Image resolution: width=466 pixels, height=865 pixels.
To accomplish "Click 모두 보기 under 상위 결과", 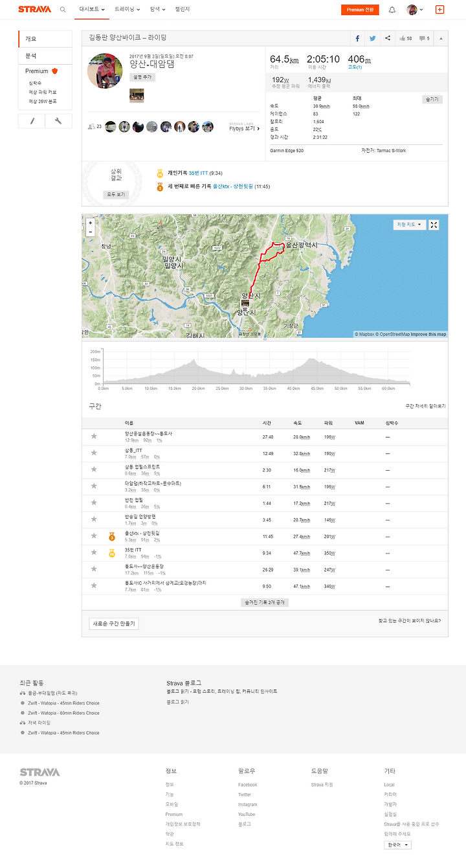I will pos(116,194).
